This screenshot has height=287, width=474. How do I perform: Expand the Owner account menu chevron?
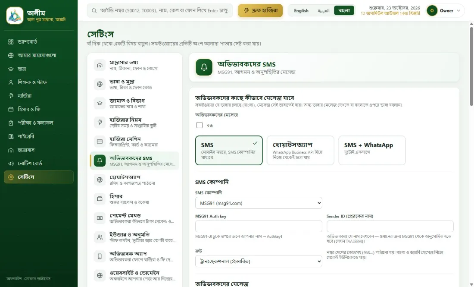coord(458,11)
